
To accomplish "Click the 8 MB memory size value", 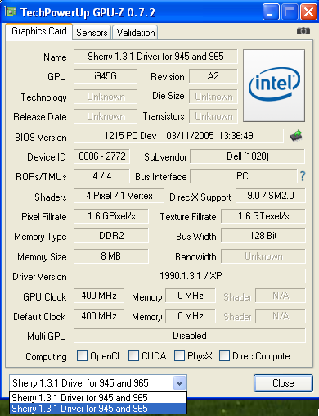I will pos(111,256).
